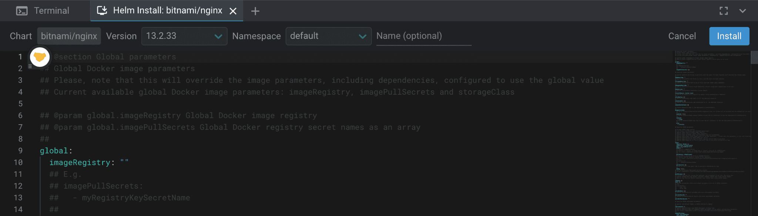The width and height of the screenshot is (758, 216).
Task: Click the '## imagePullSecrets:' comment on line 12
Action: [x=96, y=186]
